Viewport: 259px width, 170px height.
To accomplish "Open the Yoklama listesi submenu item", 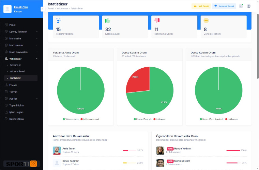I will 17,71.
